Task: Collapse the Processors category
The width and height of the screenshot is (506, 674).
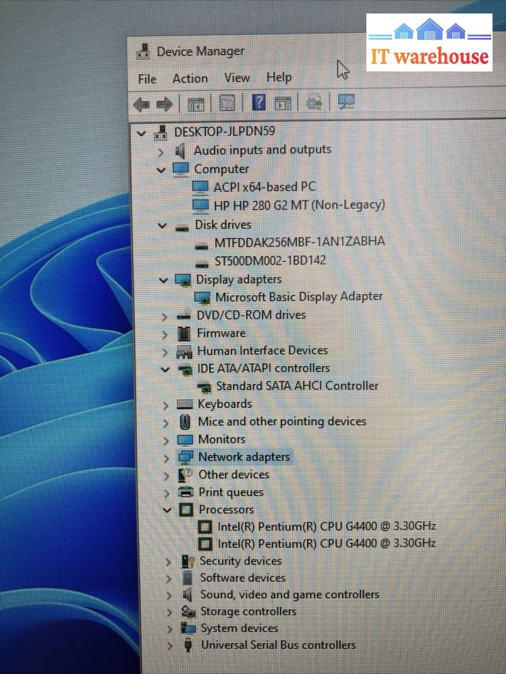Action: (x=167, y=510)
